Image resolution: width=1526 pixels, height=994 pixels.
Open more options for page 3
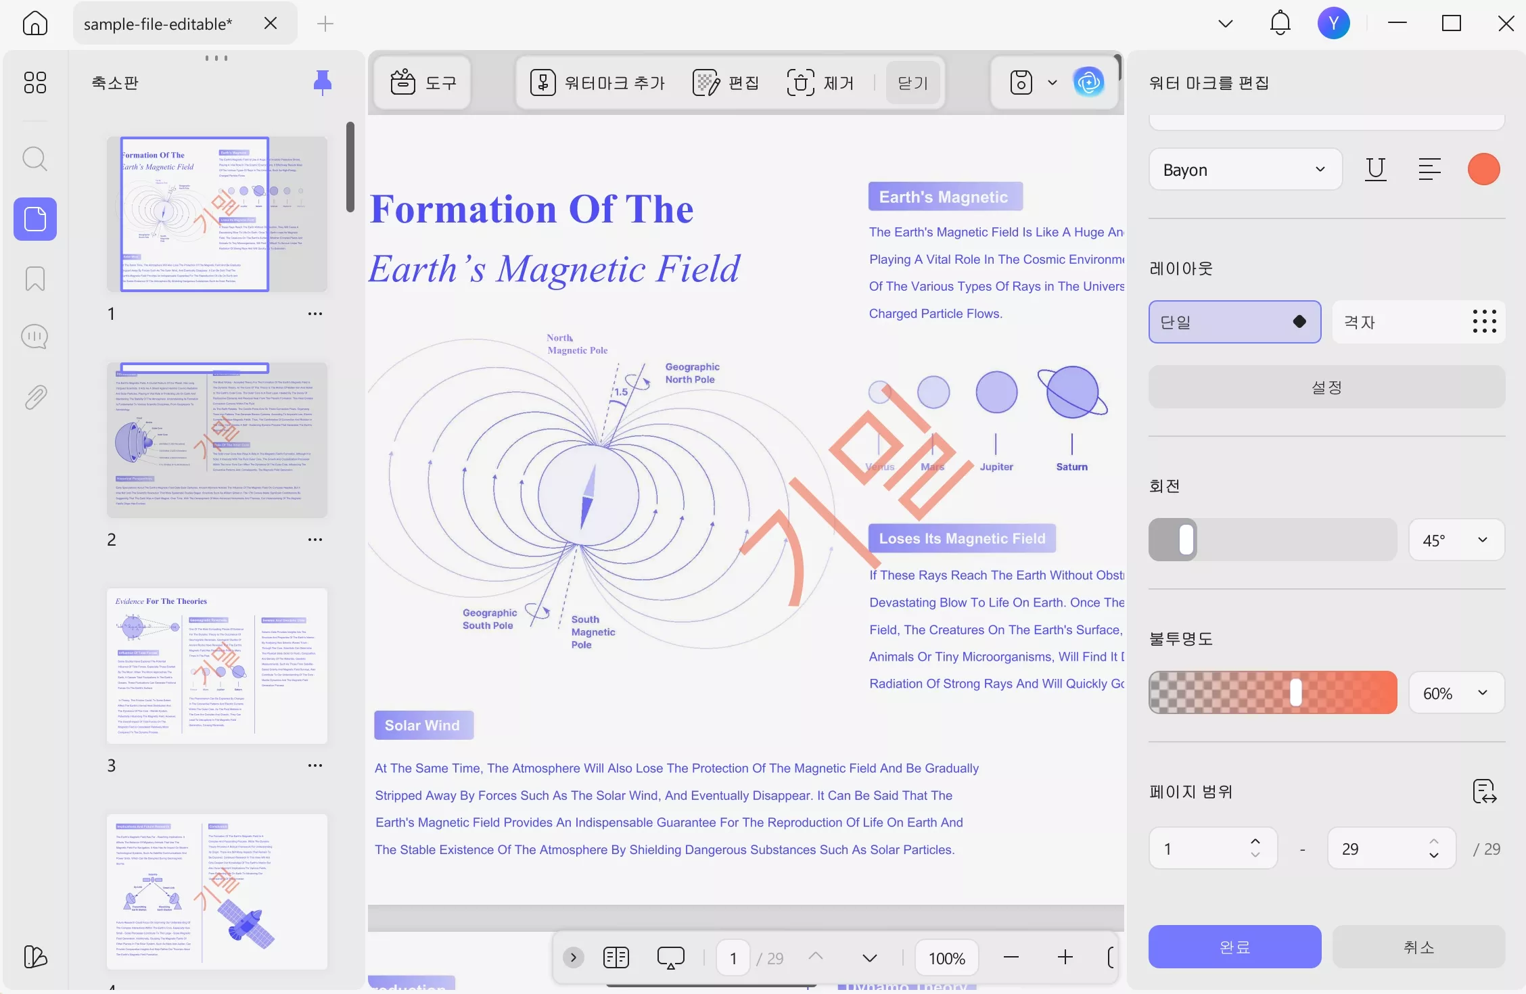click(x=315, y=765)
